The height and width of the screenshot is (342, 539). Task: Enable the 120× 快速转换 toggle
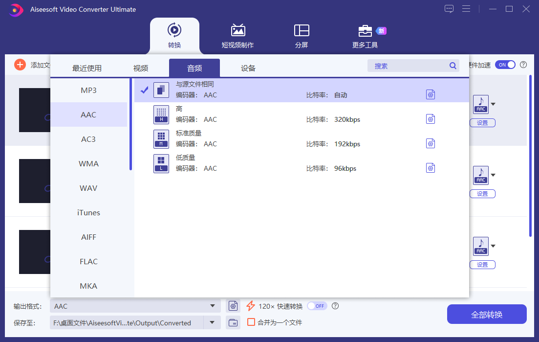click(x=317, y=305)
